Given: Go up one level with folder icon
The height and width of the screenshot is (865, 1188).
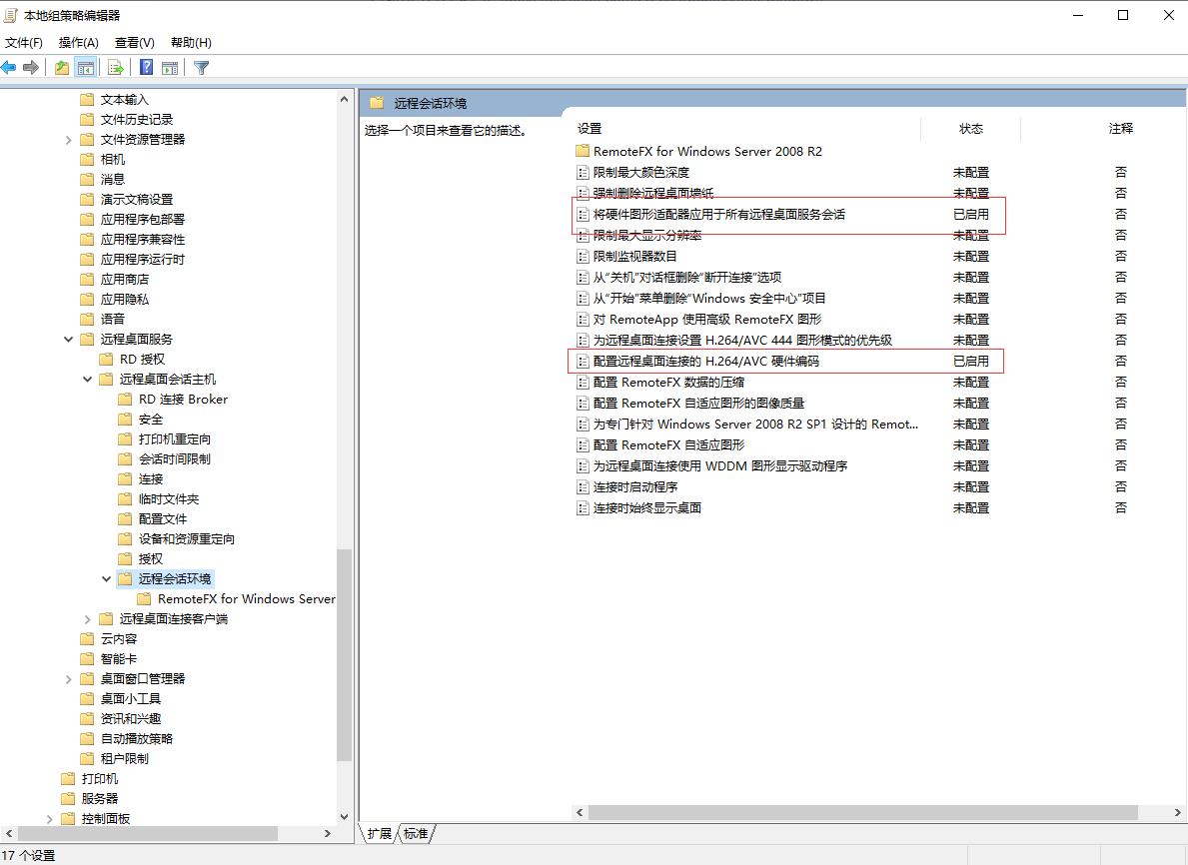Looking at the screenshot, I should [x=62, y=67].
